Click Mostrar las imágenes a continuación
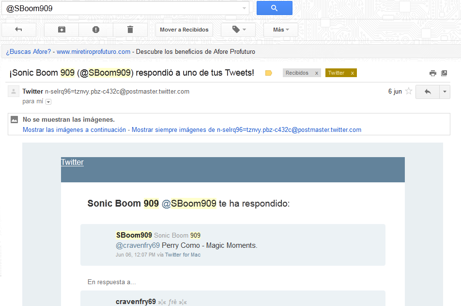 coord(74,130)
